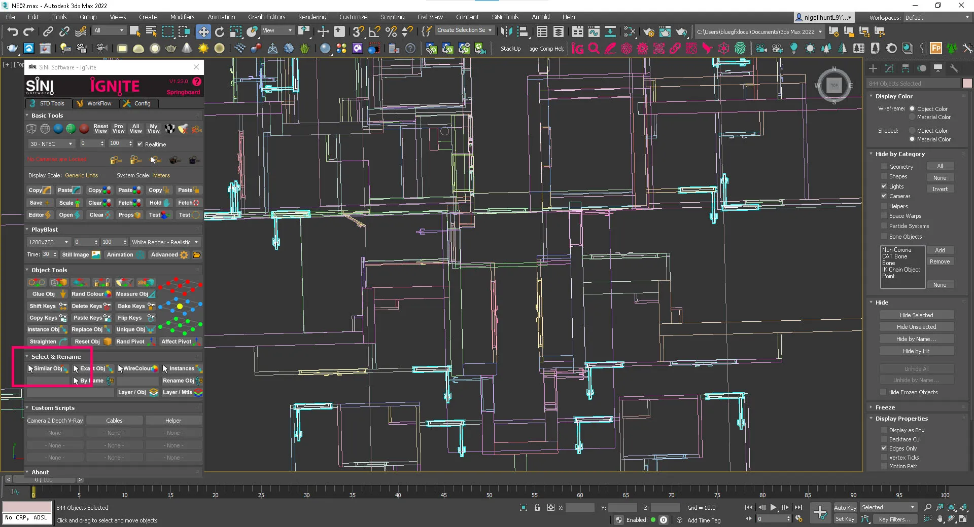Collapse the Custom Scripts rollout
This screenshot has height=527, width=974.
52,408
